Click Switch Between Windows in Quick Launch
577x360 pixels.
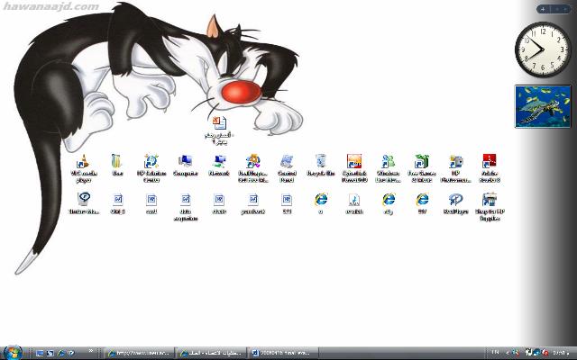pyautogui.click(x=50, y=354)
